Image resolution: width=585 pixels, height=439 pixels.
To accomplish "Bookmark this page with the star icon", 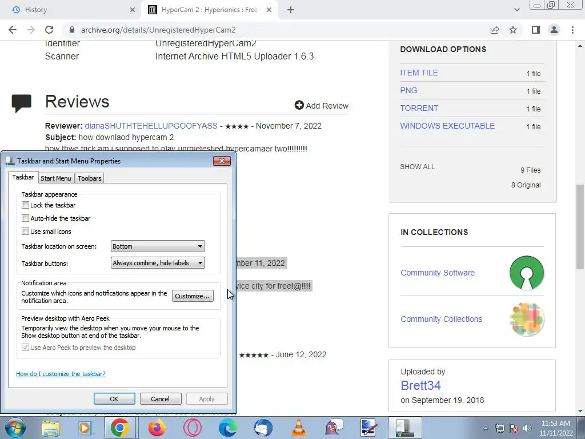I will [x=513, y=30].
